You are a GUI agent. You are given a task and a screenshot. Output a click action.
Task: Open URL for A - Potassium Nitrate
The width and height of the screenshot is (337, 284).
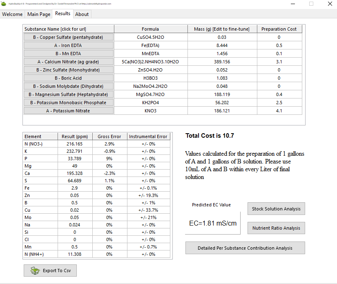click(69, 111)
